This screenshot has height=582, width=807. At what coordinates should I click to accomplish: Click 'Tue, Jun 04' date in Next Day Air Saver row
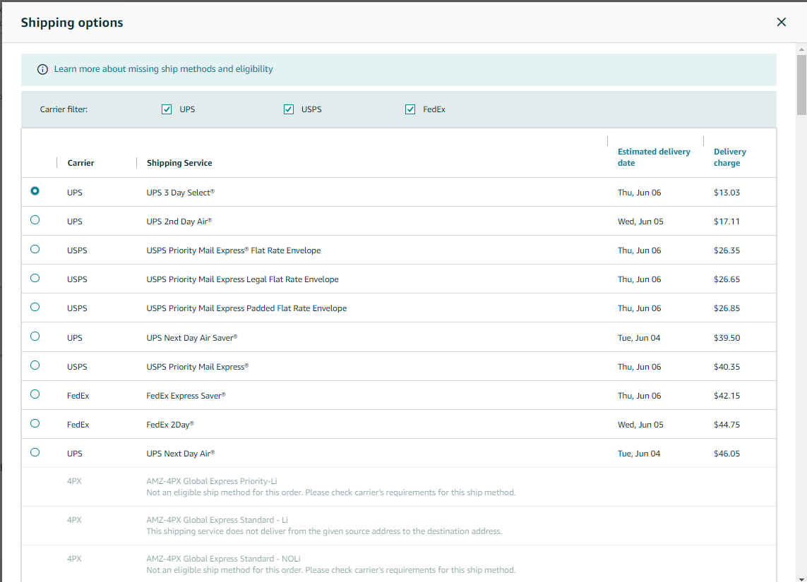tap(639, 338)
